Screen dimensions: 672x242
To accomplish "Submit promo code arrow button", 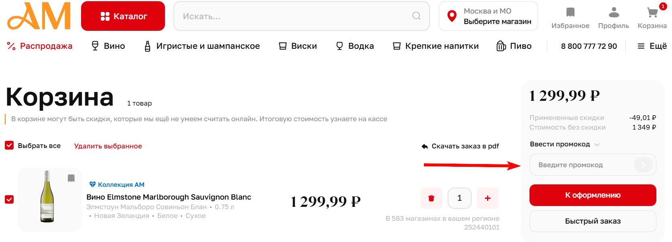I will coord(643,165).
